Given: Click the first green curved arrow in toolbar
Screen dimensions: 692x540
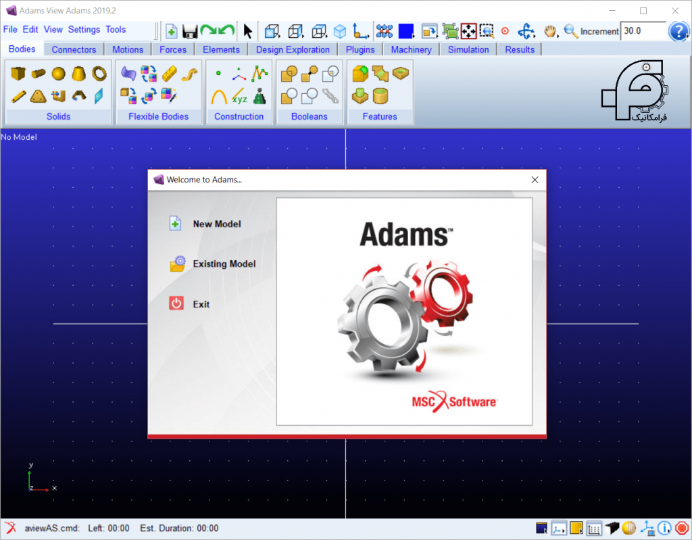Looking at the screenshot, I should coord(208,30).
